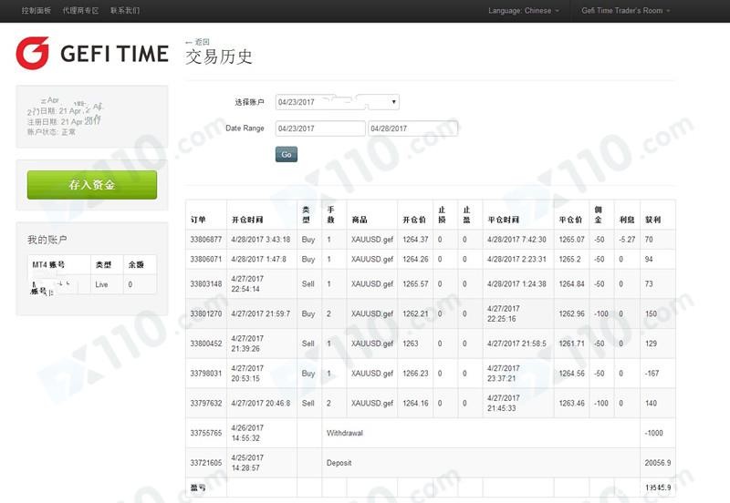The image size is (730, 503).
Task: Expand the Language: Chinese dropdown
Action: 524,10
